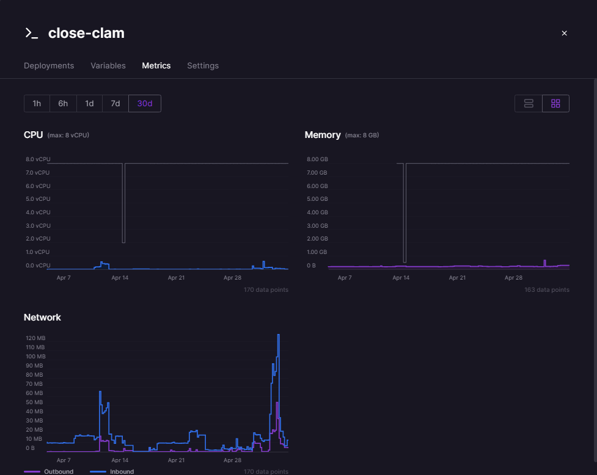Close the close-clam service panel

click(x=564, y=33)
